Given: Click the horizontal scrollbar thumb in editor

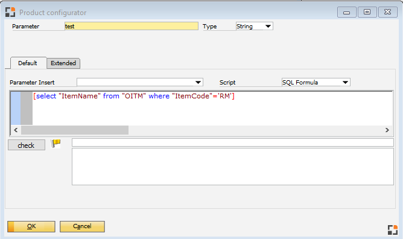Looking at the screenshot, I should pos(75,130).
